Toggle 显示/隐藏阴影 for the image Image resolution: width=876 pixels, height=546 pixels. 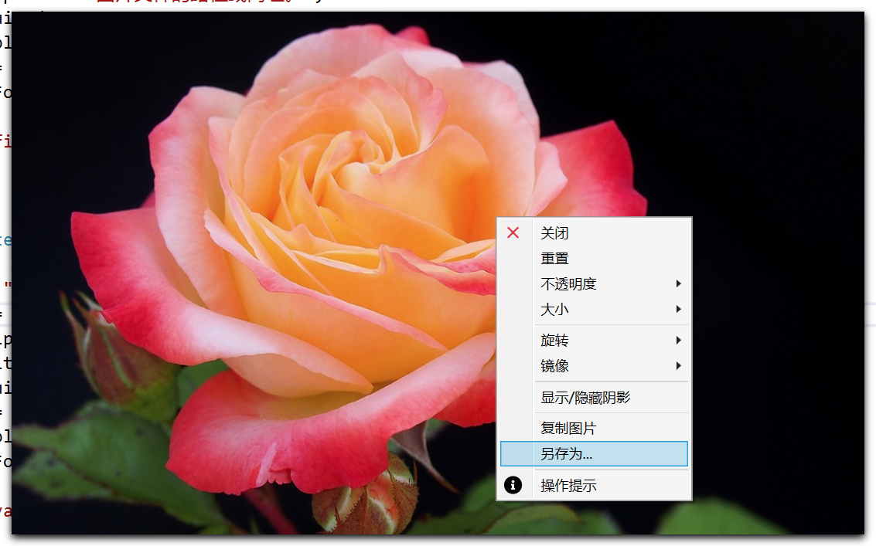pyautogui.click(x=594, y=398)
